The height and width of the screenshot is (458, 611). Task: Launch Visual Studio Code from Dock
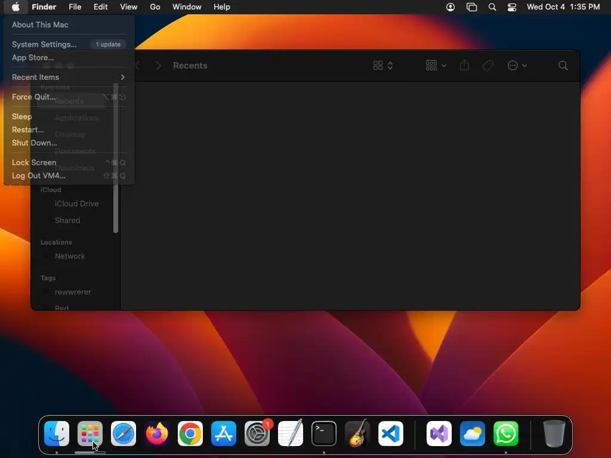coord(391,434)
